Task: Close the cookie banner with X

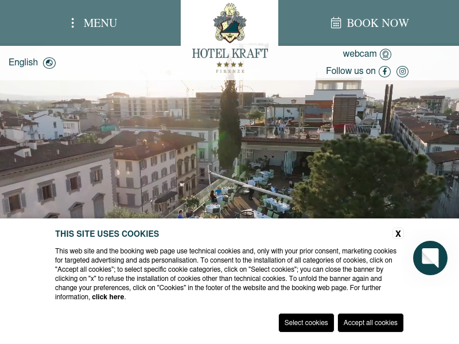Action: (x=398, y=233)
